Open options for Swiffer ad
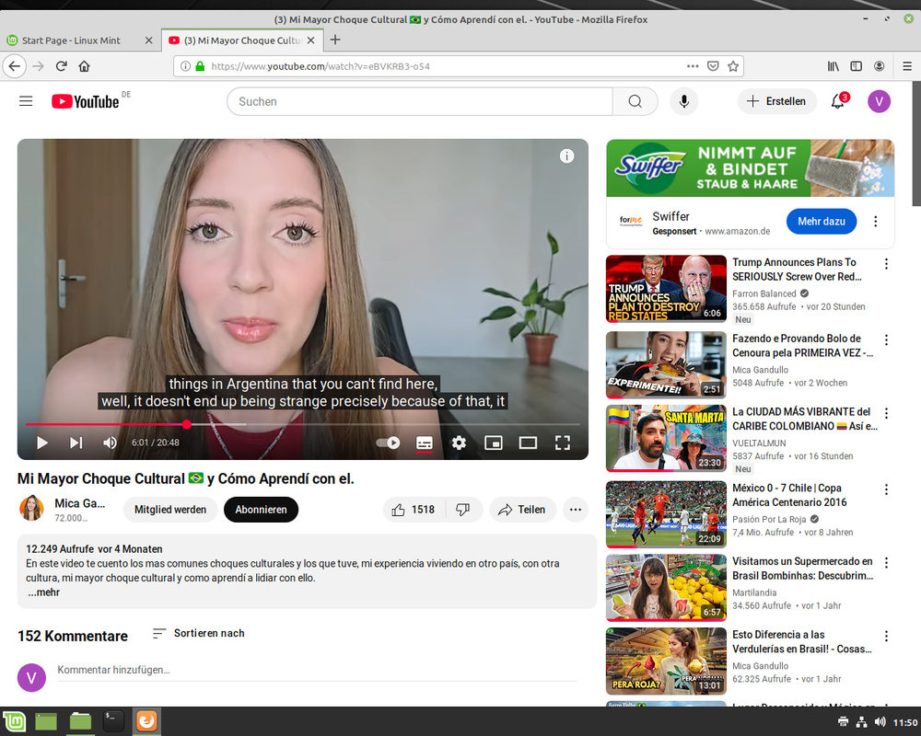 click(875, 222)
